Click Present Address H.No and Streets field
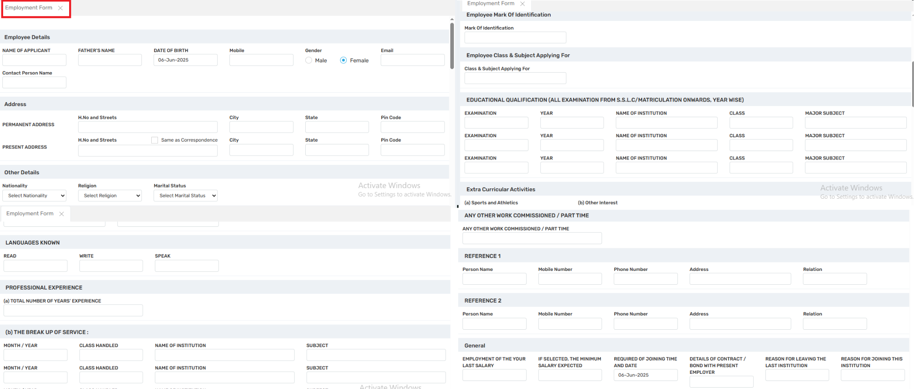 point(148,151)
